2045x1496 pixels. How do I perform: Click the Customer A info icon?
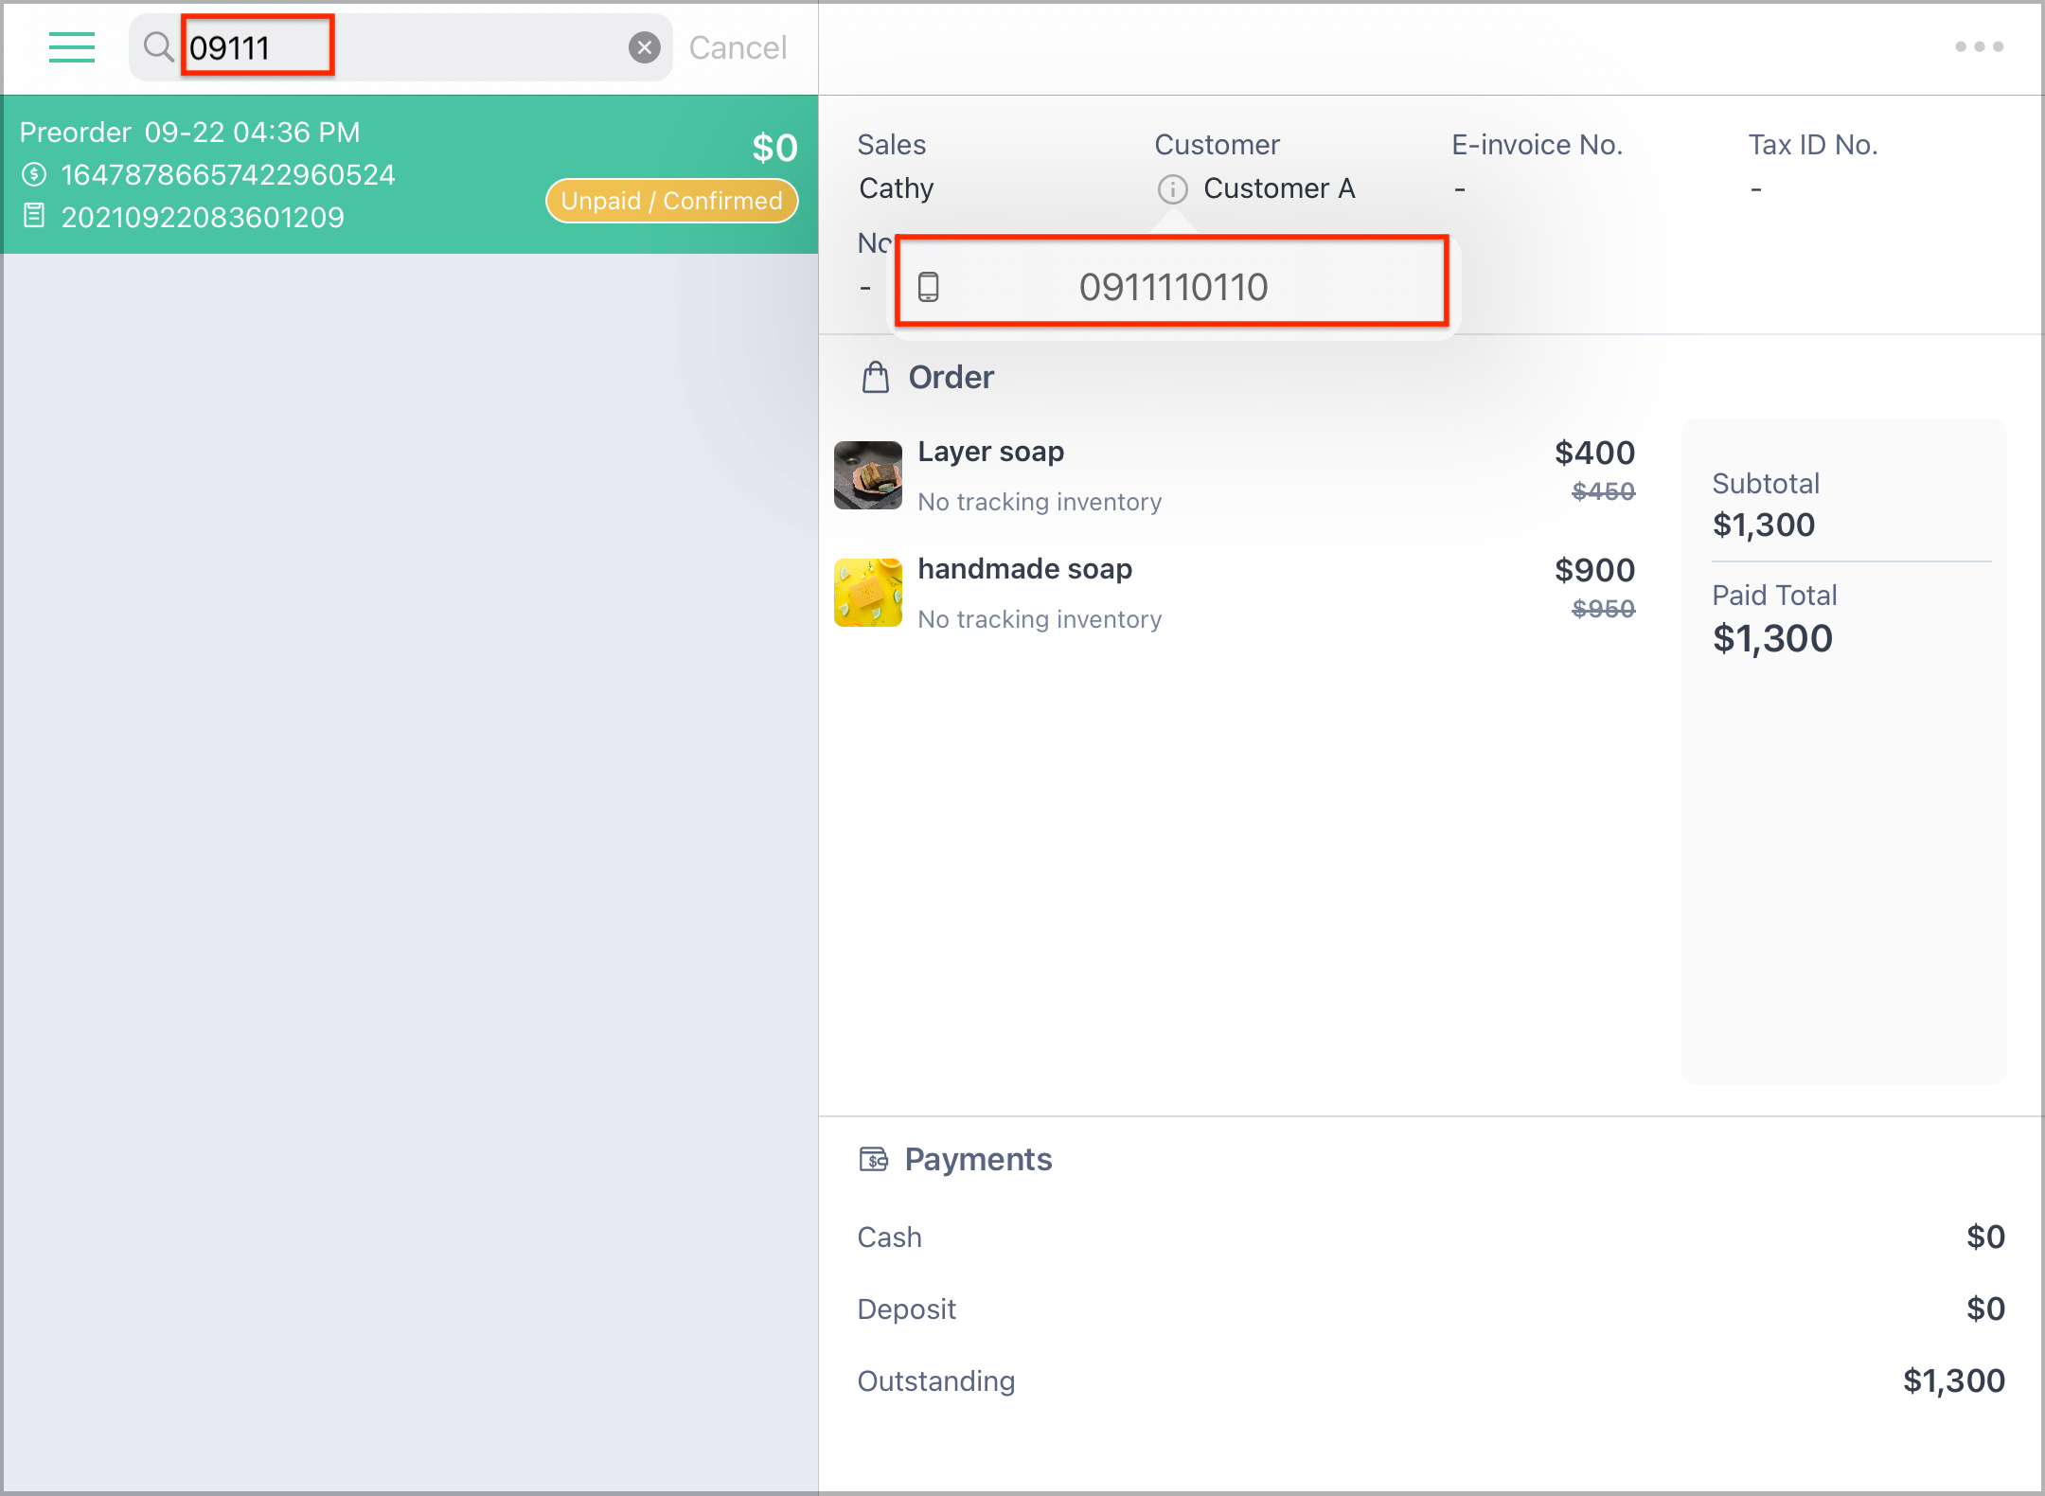click(x=1172, y=189)
